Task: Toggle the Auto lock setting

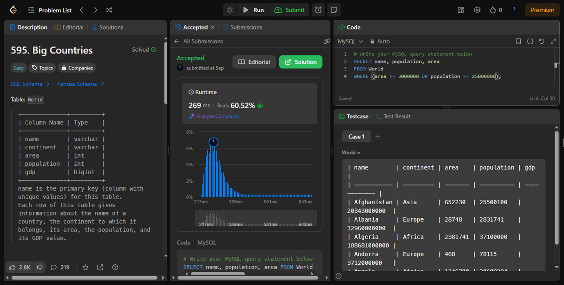Action: coord(380,41)
